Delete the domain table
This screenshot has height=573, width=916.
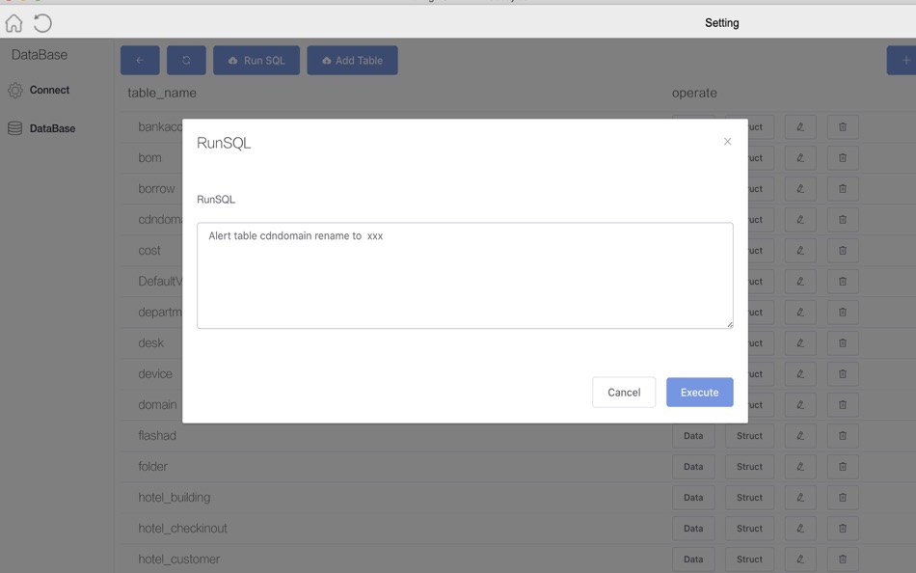(843, 404)
